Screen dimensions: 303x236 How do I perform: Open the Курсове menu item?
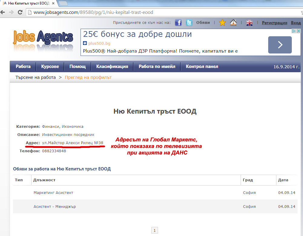[50, 66]
